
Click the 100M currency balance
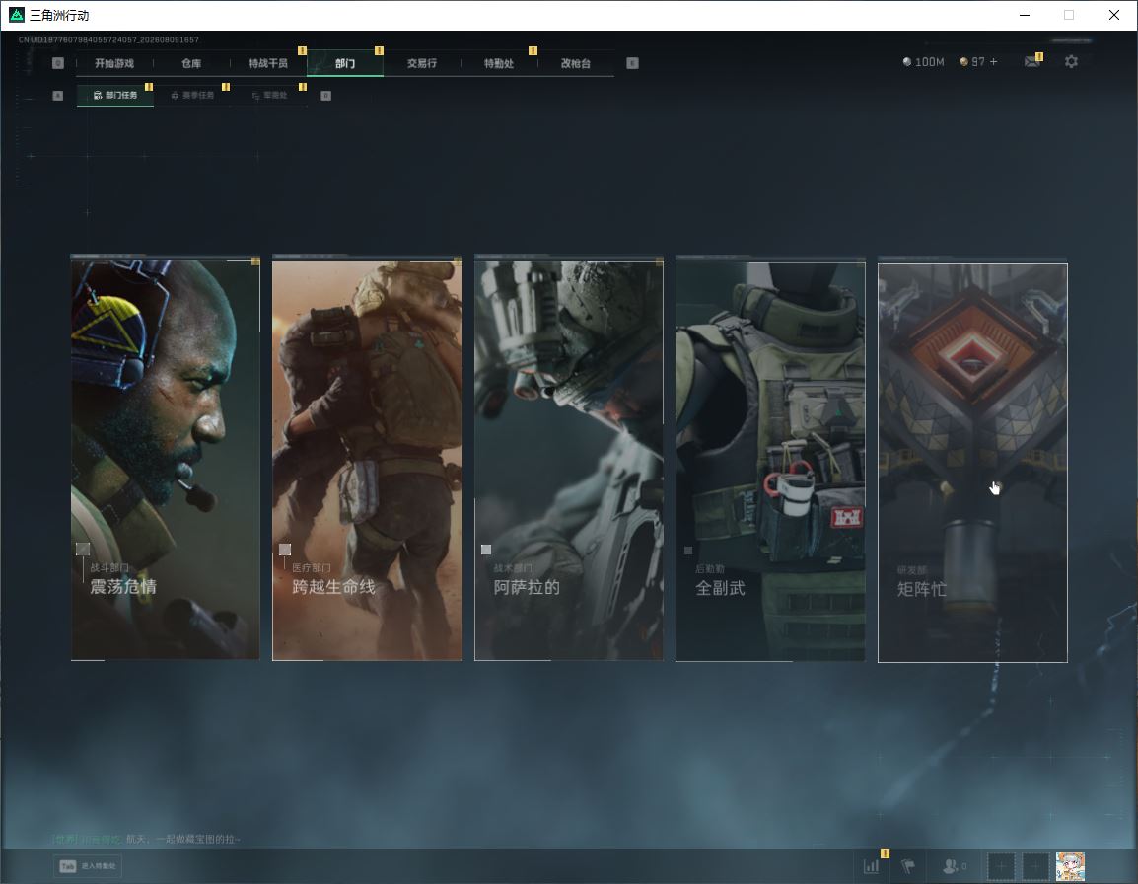(923, 62)
